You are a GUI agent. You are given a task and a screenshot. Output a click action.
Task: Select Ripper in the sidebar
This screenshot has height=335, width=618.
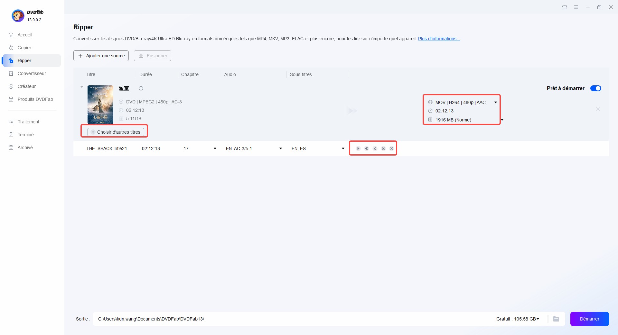point(32,61)
